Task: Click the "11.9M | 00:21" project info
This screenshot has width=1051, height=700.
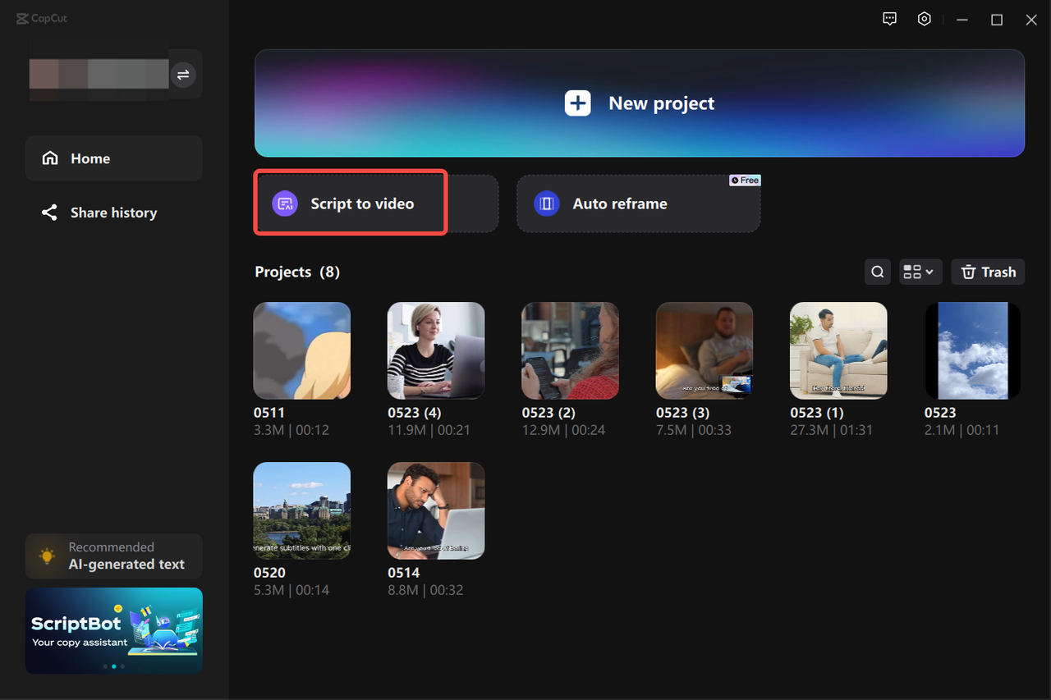Action: (x=429, y=430)
